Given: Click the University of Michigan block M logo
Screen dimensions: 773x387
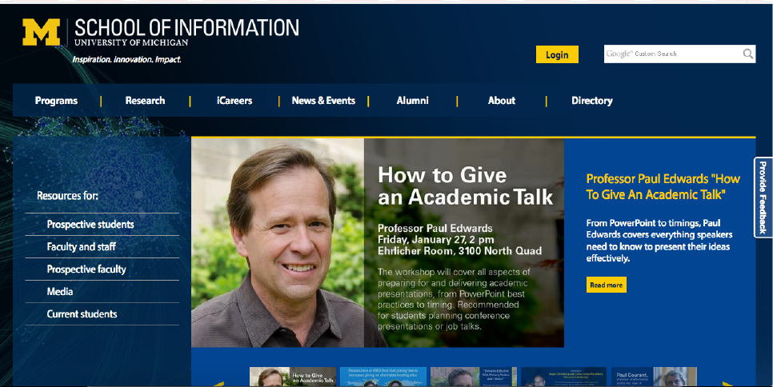Looking at the screenshot, I should tap(41, 33).
